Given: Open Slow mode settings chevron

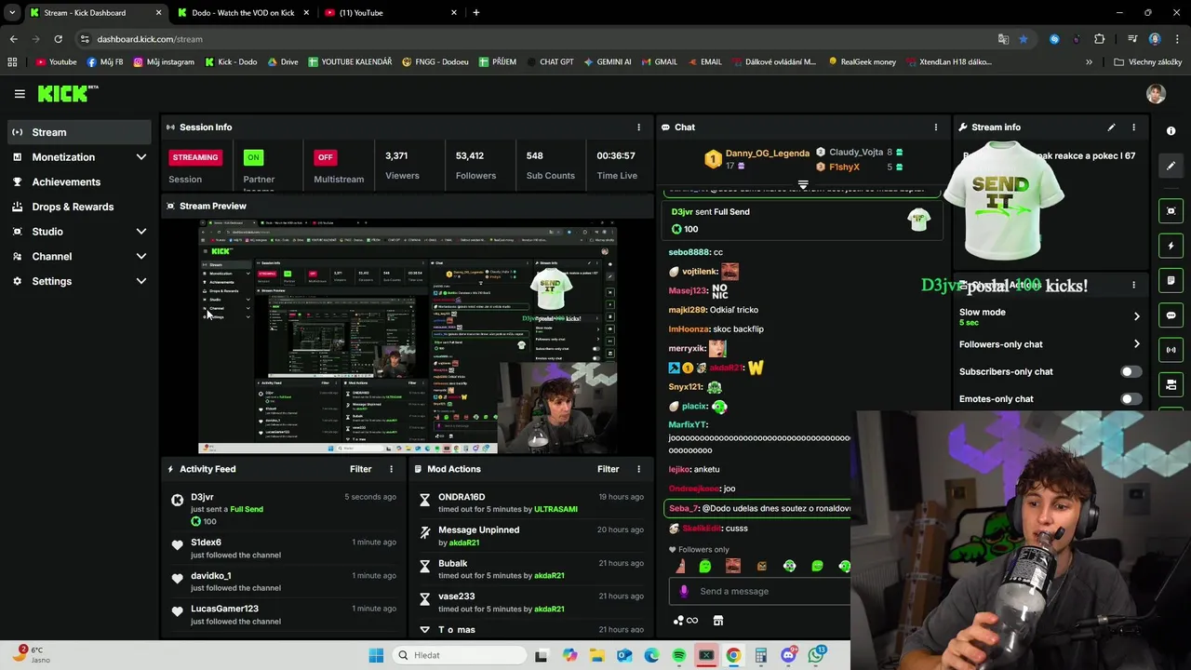Looking at the screenshot, I should pos(1136,316).
